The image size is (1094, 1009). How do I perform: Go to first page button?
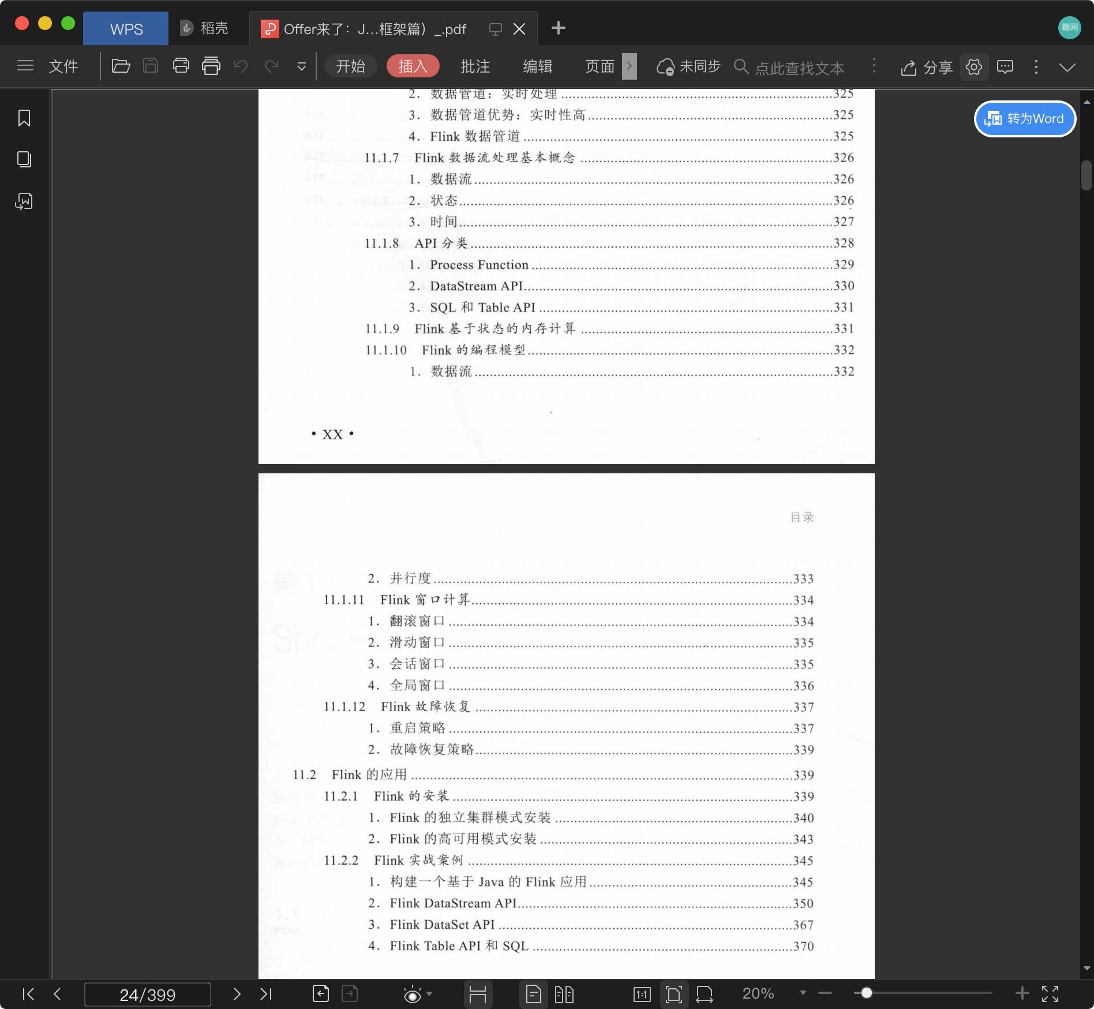28,993
